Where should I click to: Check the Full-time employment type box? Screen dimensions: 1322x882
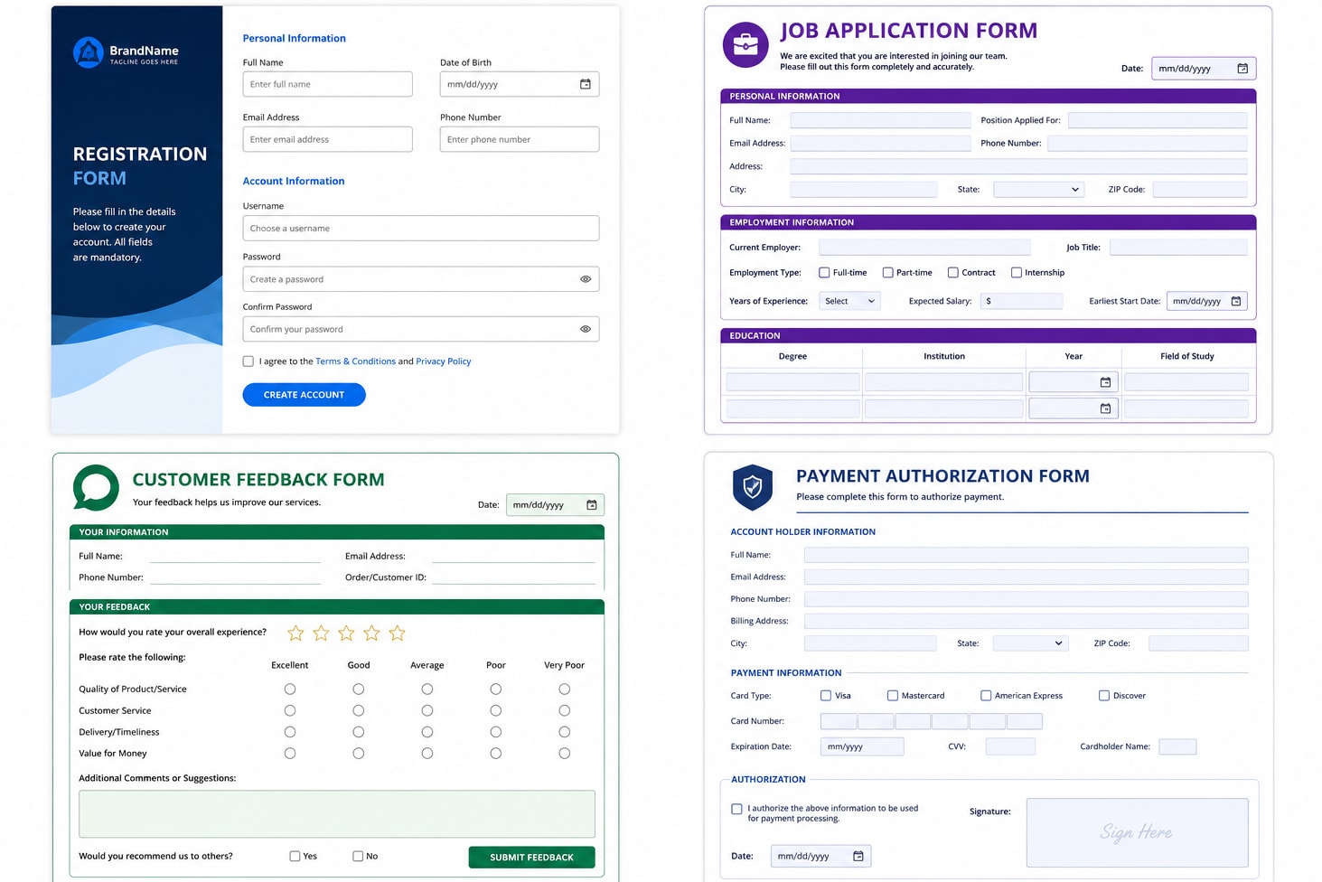click(824, 273)
